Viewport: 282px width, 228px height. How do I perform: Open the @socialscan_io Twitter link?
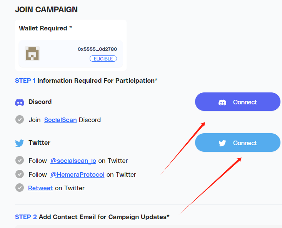click(73, 161)
